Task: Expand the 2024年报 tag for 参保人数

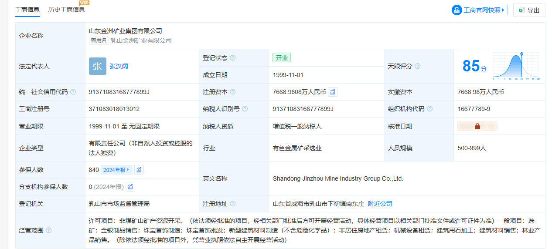Action: click(x=116, y=170)
